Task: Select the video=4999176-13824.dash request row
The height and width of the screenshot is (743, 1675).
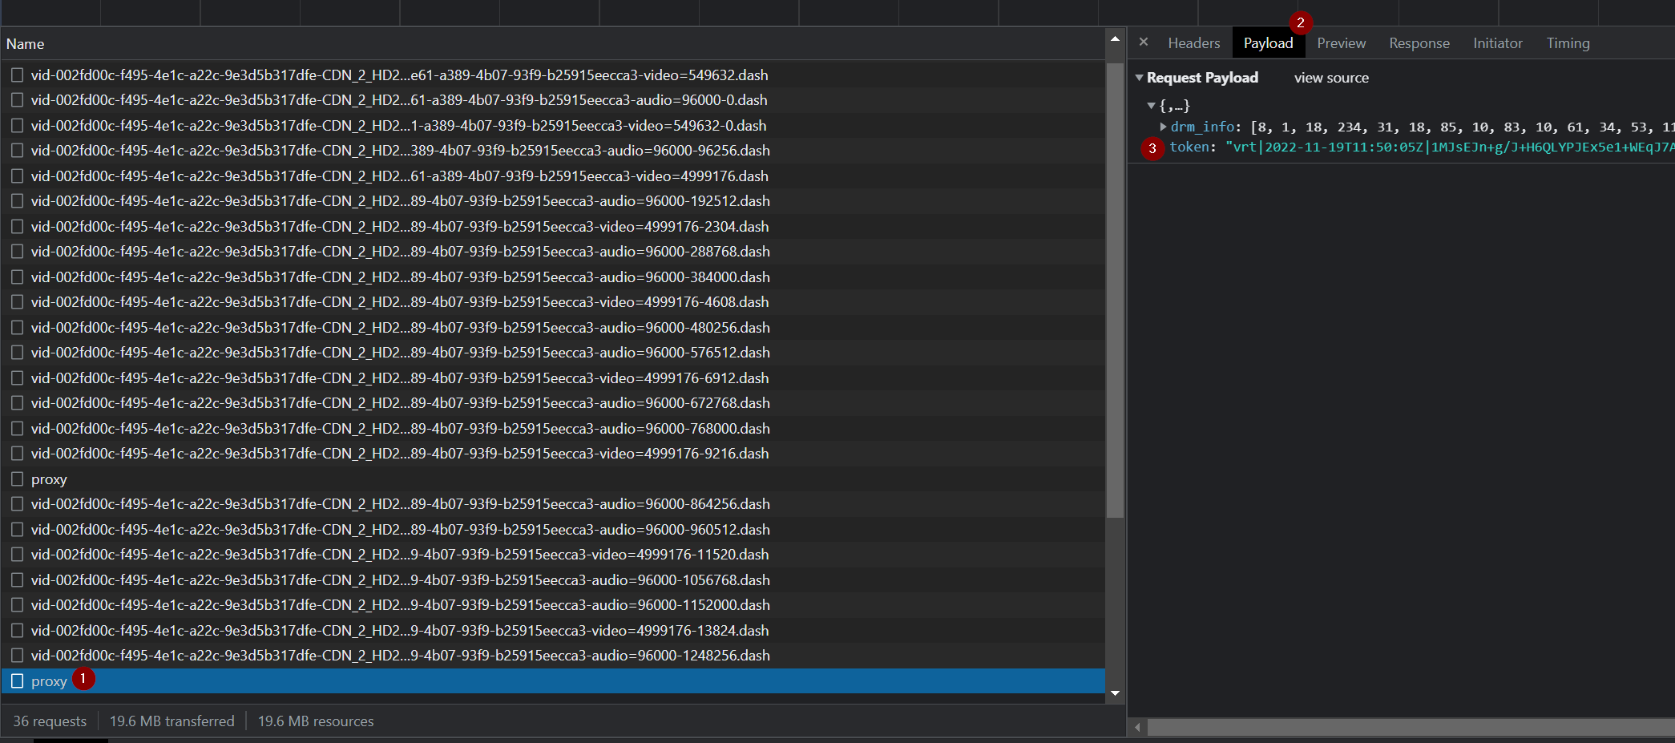Action: coord(553,631)
